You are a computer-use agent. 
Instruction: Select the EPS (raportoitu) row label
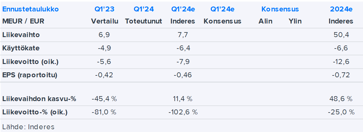tap(30, 75)
